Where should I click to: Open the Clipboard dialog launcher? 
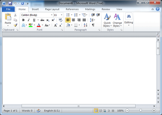[x=17, y=30]
